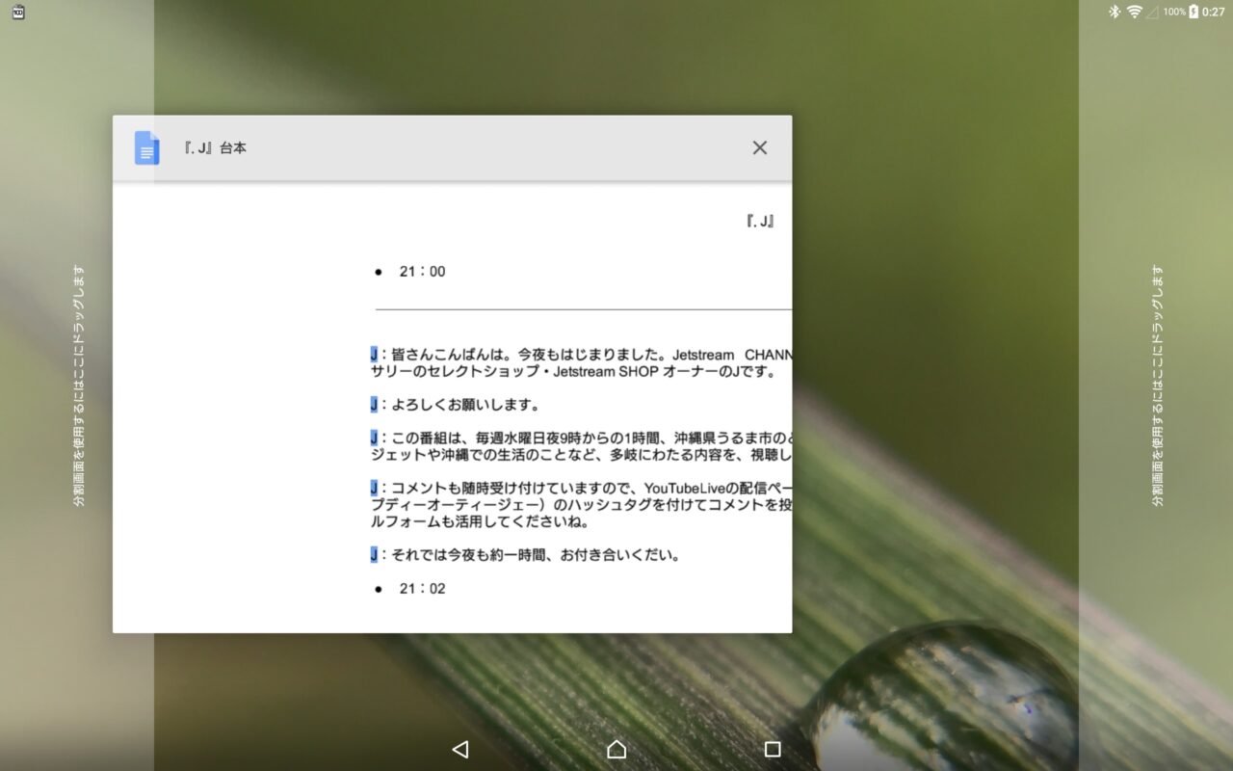Image resolution: width=1233 pixels, height=771 pixels.
Task: Click the battery icon in status bar
Action: coord(1194,12)
